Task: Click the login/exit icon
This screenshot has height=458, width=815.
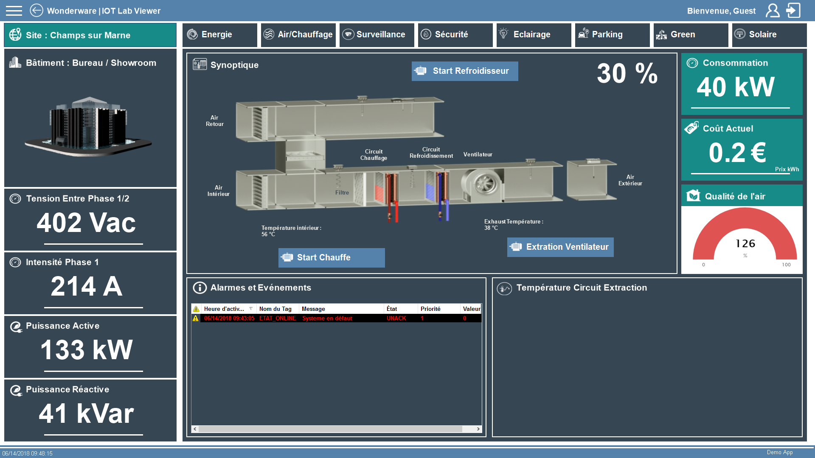Action: coord(793,11)
